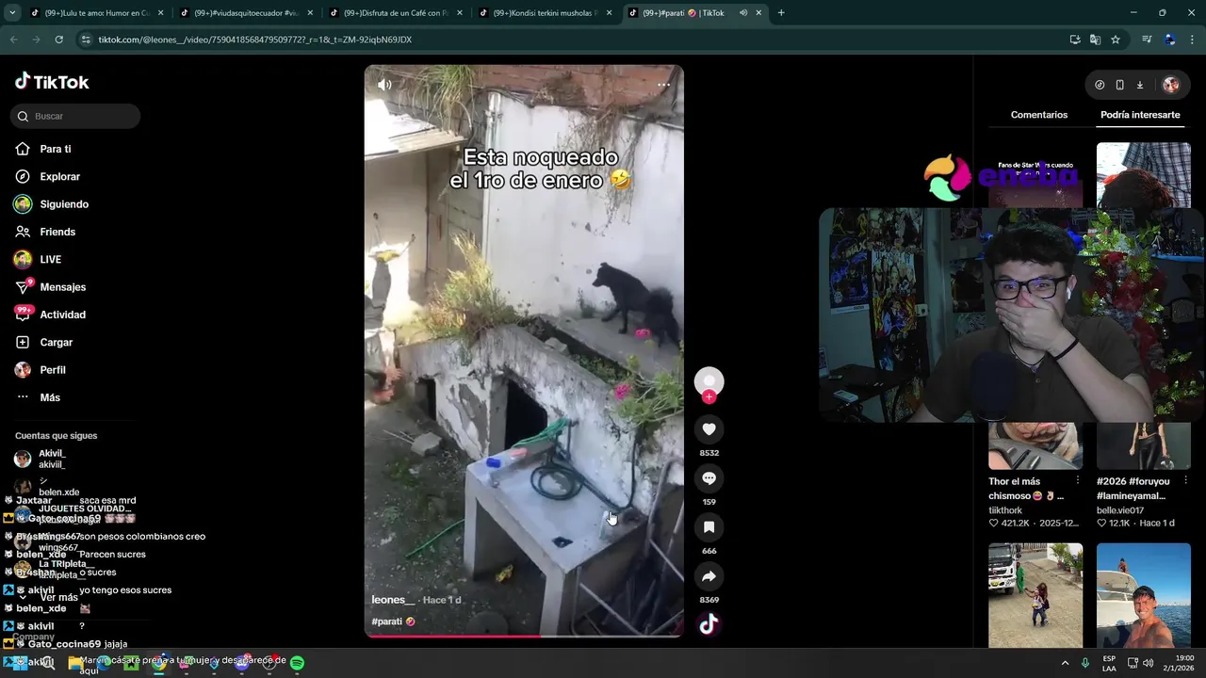Screen dimensions: 1206x678
Task: Open the belle.vie017 author link
Action: pos(1120,510)
